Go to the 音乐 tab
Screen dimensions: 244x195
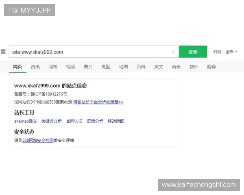point(176,67)
